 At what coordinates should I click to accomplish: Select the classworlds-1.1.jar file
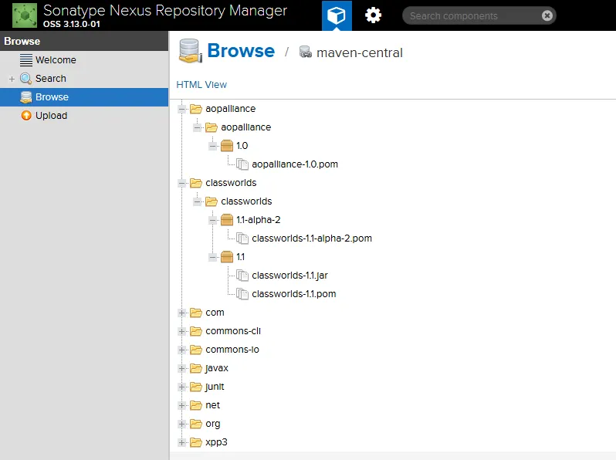289,276
